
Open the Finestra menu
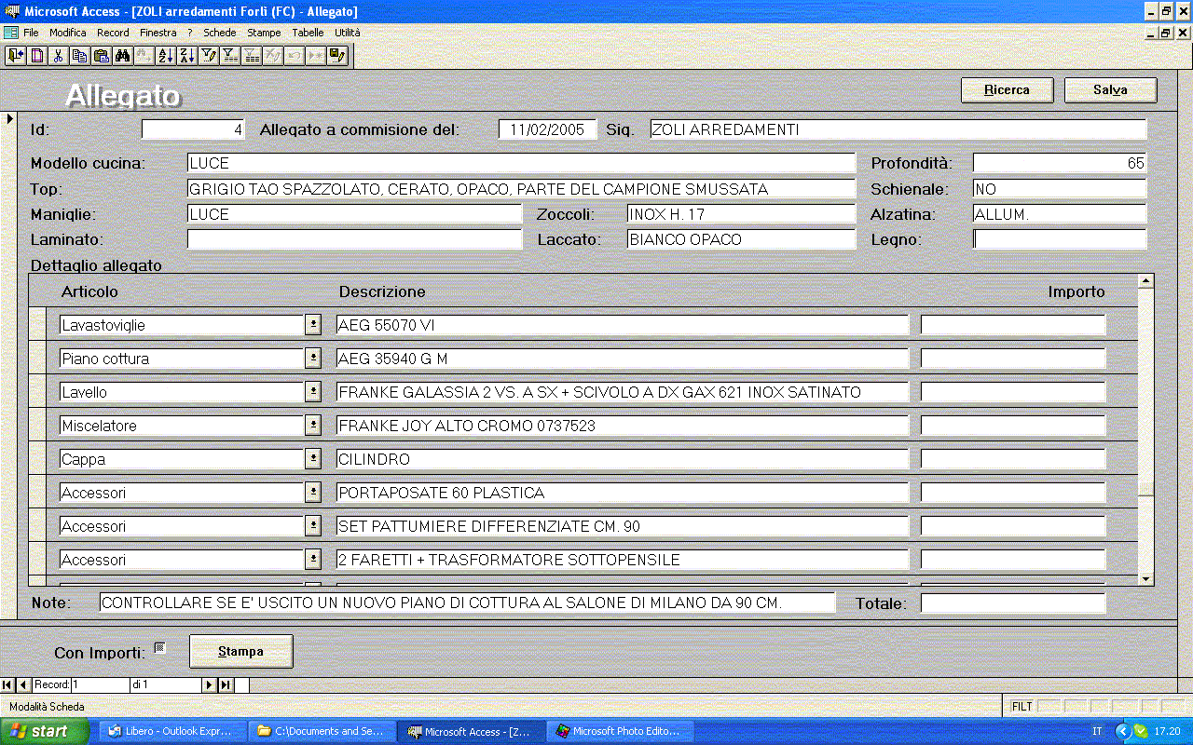(x=158, y=33)
